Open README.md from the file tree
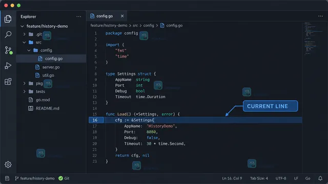This screenshot has height=184, width=328. click(48, 108)
